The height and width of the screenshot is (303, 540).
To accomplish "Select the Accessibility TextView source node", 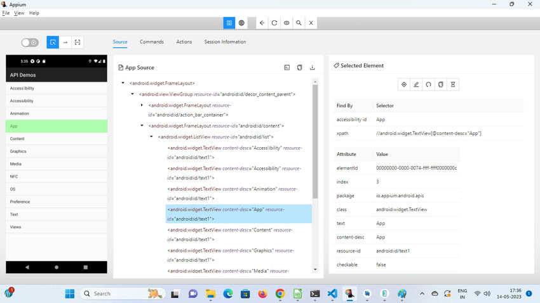I will [x=234, y=173].
